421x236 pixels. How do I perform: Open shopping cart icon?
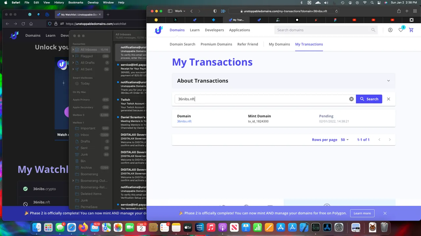[x=411, y=30]
